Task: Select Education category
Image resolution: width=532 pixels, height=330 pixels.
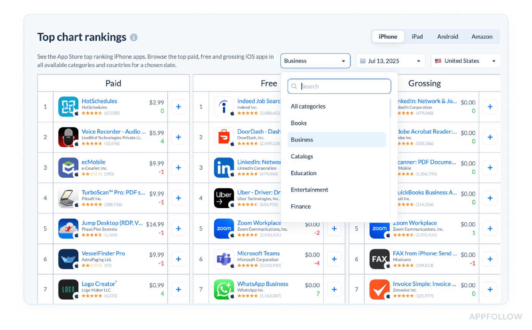Action: point(337,173)
